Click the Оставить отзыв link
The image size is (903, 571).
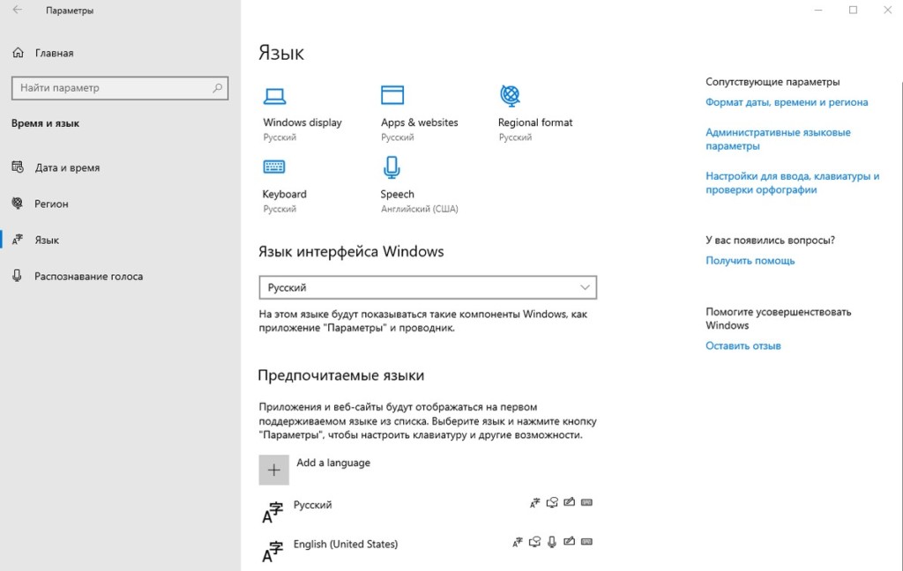point(743,346)
